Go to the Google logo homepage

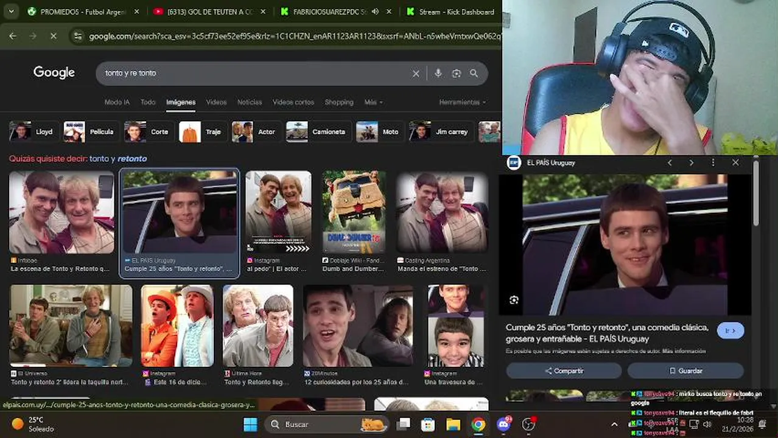pyautogui.click(x=54, y=72)
